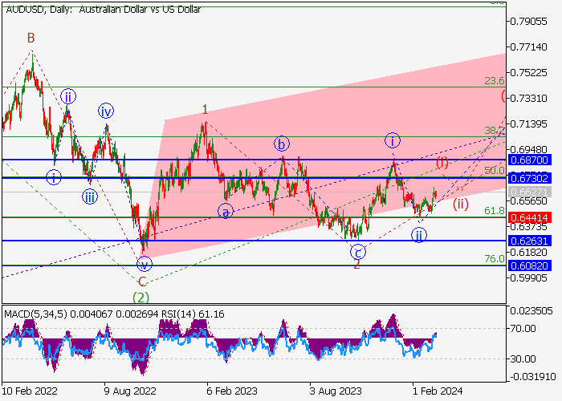Click the 0.60820 blue price level label
This screenshot has width=562, height=401.
(529, 265)
